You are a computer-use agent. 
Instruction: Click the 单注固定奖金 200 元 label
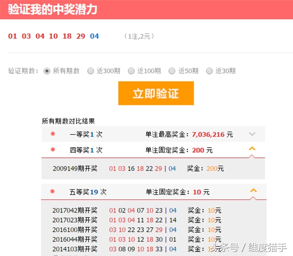coord(179,150)
